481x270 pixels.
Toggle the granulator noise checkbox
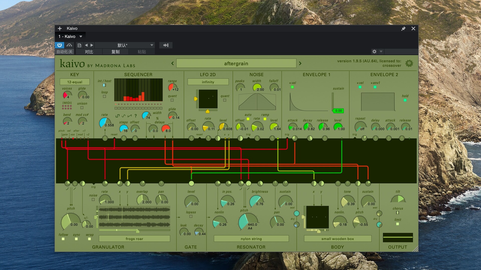(93, 199)
